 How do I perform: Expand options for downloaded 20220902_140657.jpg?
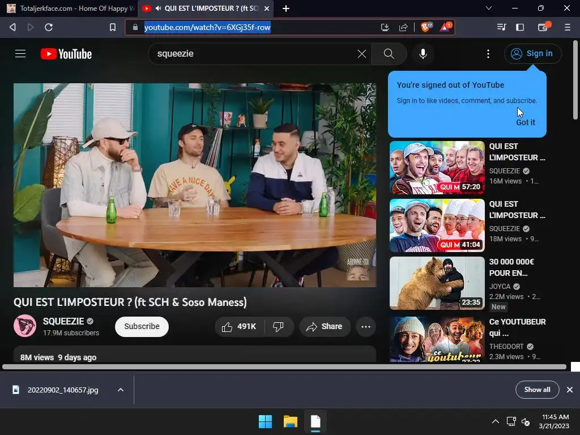[x=121, y=390]
